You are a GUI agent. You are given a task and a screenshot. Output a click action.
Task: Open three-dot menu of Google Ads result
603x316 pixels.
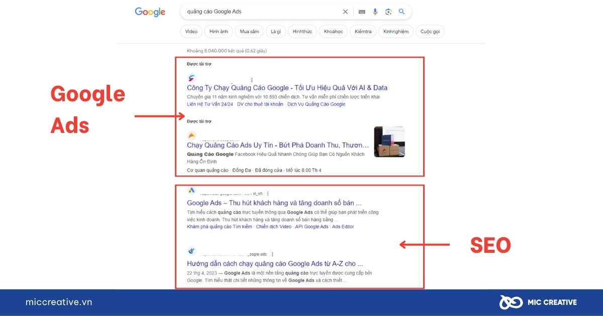[x=268, y=193]
